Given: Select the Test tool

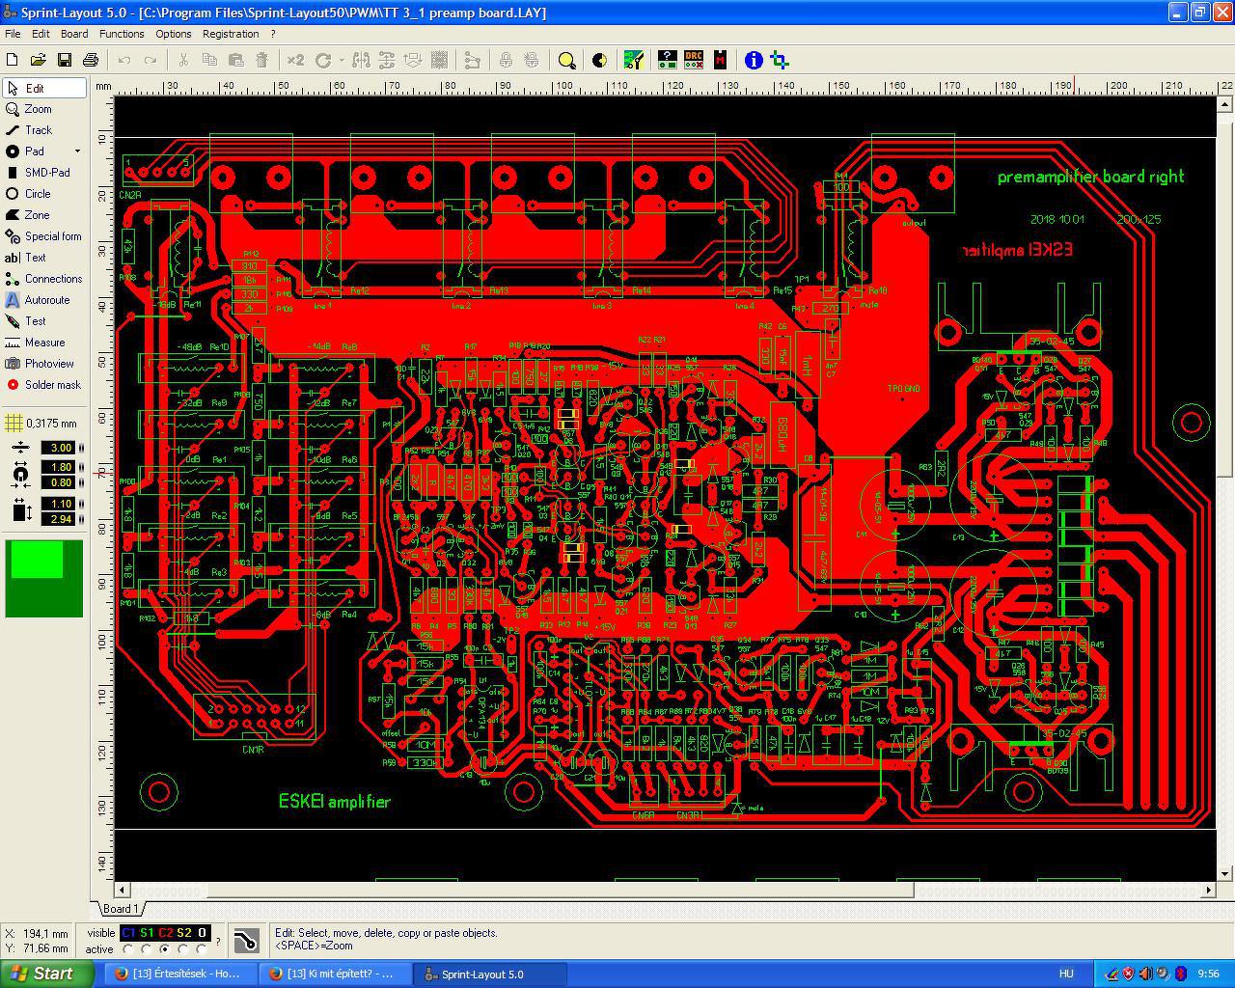Looking at the screenshot, I should pos(44,321).
